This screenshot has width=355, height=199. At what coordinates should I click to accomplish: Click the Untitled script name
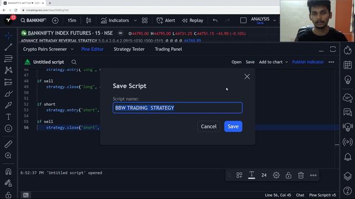tap(48, 62)
